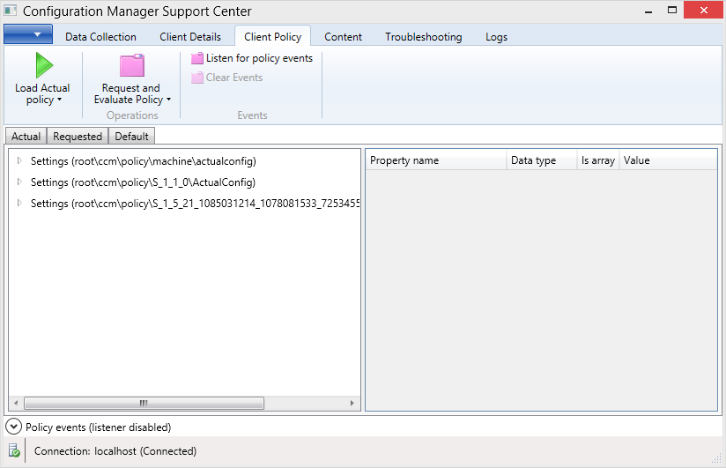Click the Data type column header
This screenshot has height=468, width=726.
(x=541, y=160)
